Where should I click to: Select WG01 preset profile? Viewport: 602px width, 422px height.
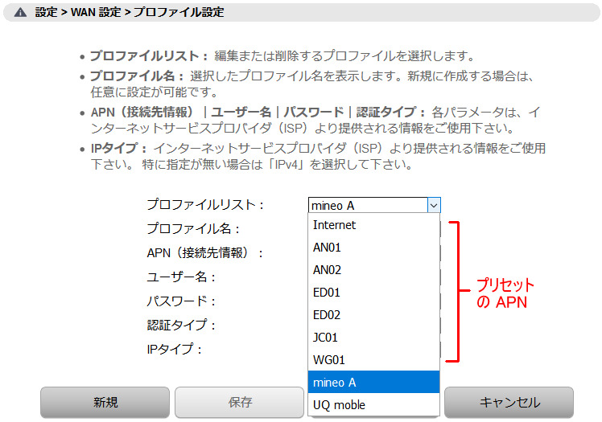click(373, 360)
